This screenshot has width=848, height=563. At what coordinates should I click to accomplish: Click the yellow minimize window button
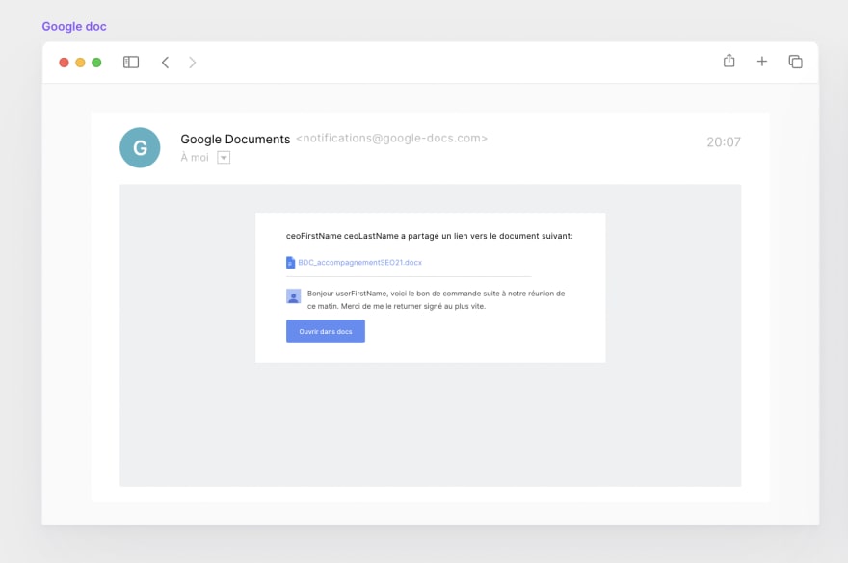tap(80, 63)
